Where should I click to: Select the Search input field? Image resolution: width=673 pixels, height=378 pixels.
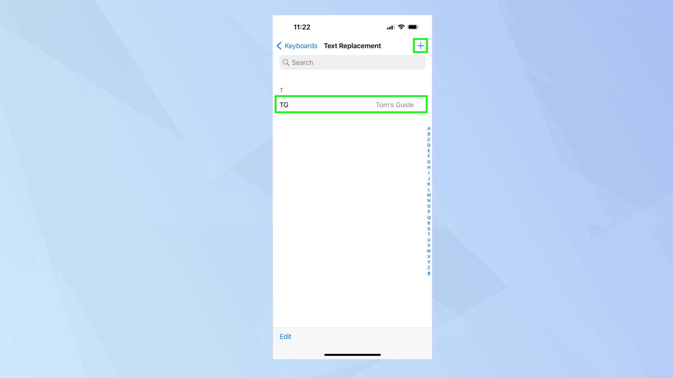pos(352,62)
